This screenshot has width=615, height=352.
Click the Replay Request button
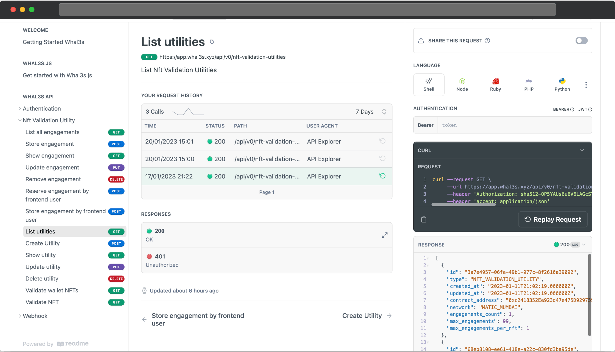[x=553, y=219]
